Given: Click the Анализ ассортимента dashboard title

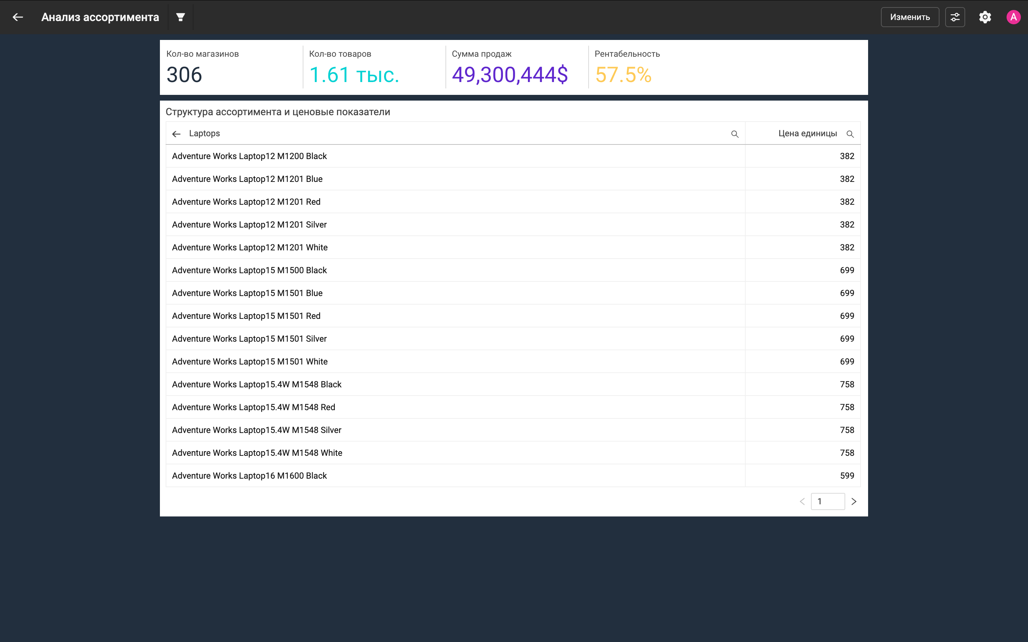Looking at the screenshot, I should pos(100,17).
